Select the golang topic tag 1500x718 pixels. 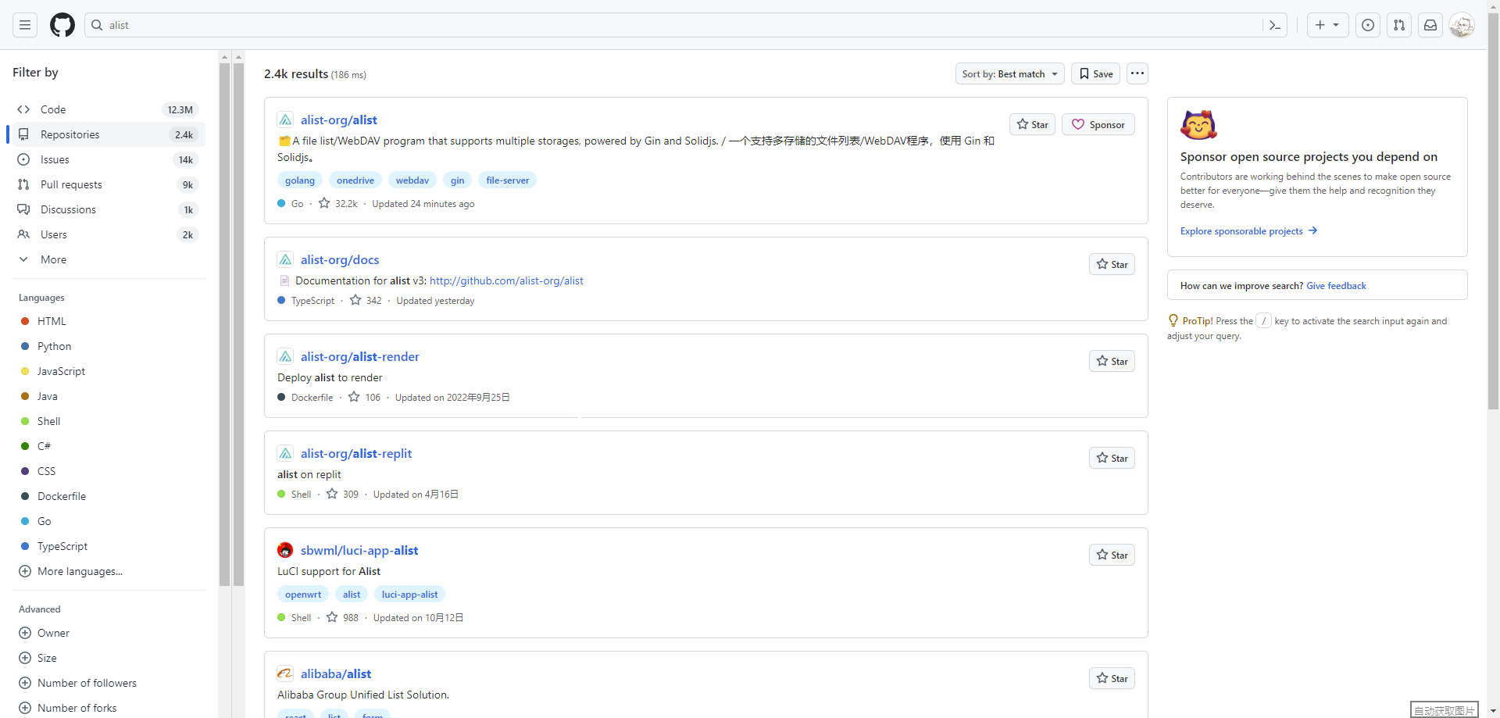tap(300, 180)
